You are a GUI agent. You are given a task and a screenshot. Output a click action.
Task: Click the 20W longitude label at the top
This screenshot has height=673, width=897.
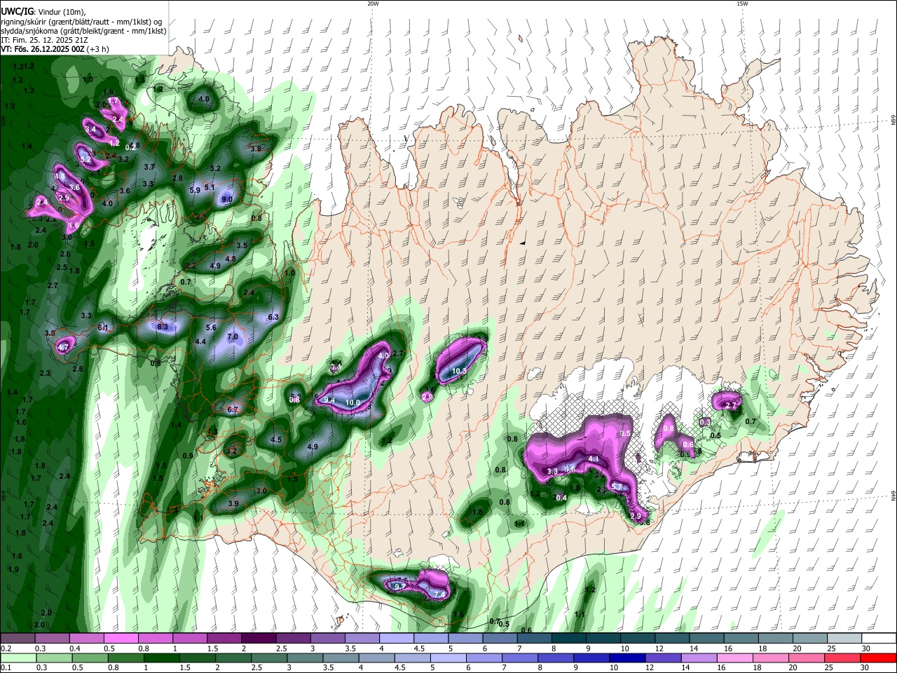point(373,4)
